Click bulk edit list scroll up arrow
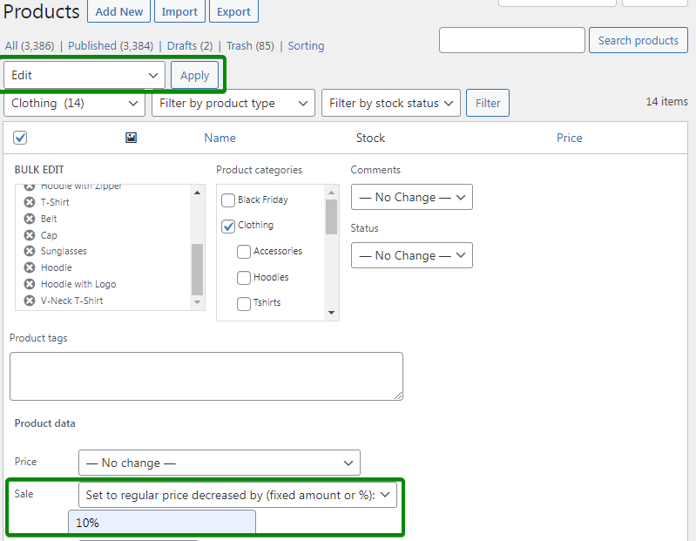The width and height of the screenshot is (696, 541). point(198,193)
